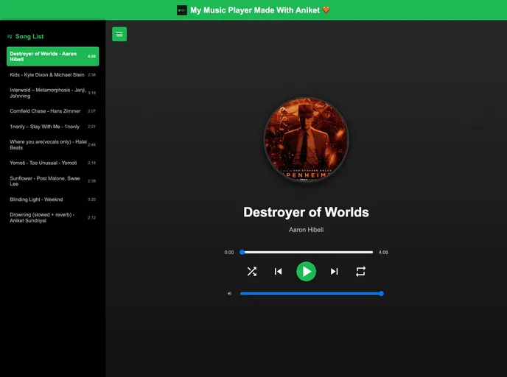This screenshot has height=377, width=507.
Task: Mute audio with the speaker icon
Action: pos(230,294)
